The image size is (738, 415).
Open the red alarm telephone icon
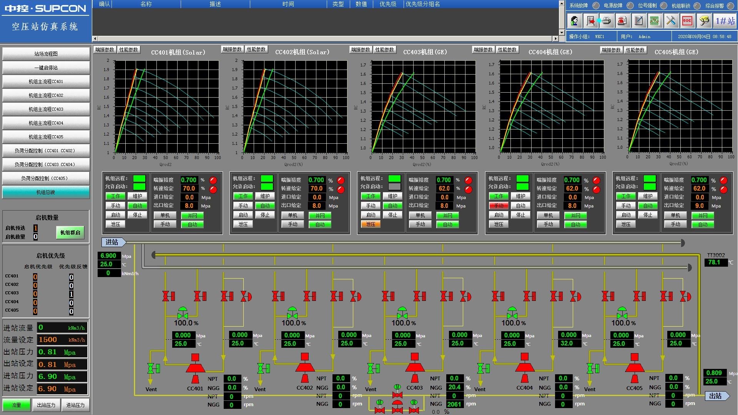(x=622, y=20)
